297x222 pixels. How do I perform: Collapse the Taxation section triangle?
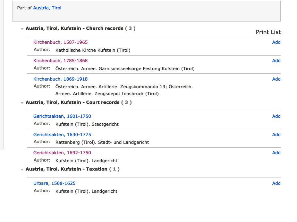(x=22, y=170)
